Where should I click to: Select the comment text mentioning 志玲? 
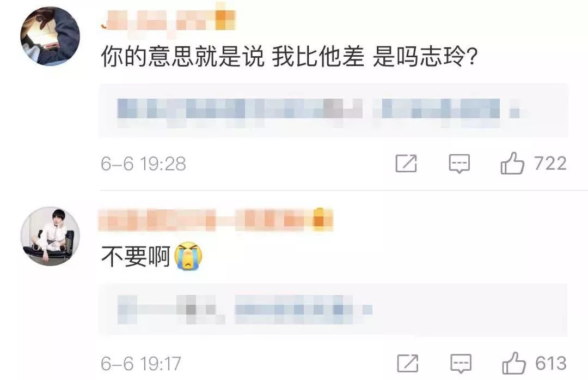289,57
